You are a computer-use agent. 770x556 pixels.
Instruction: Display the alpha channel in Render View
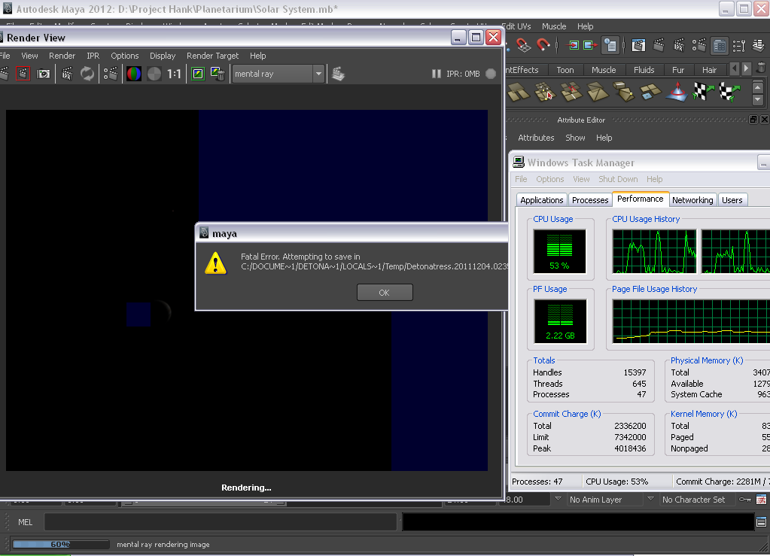tap(154, 74)
